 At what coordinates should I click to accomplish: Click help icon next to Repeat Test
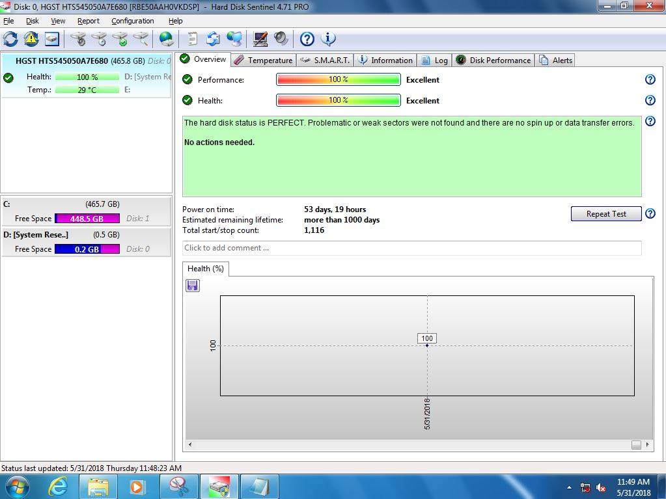650,213
